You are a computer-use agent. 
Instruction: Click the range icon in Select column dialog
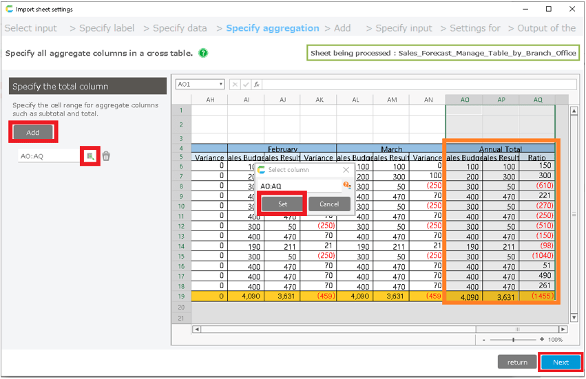tap(347, 186)
